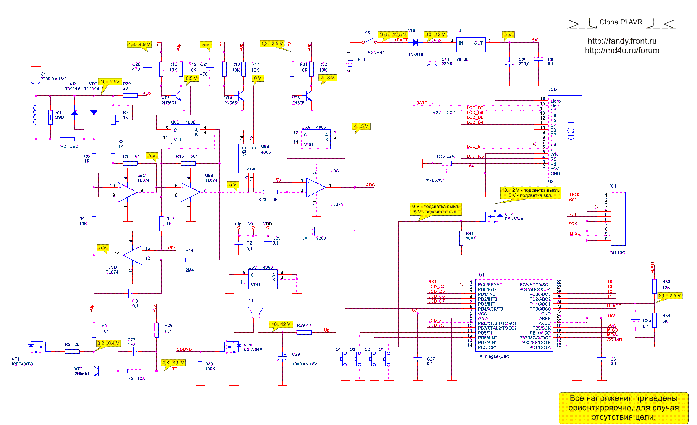The image size is (697, 425).
Task: Click the U5A TL074 op-amp triangle
Action: coord(316,188)
